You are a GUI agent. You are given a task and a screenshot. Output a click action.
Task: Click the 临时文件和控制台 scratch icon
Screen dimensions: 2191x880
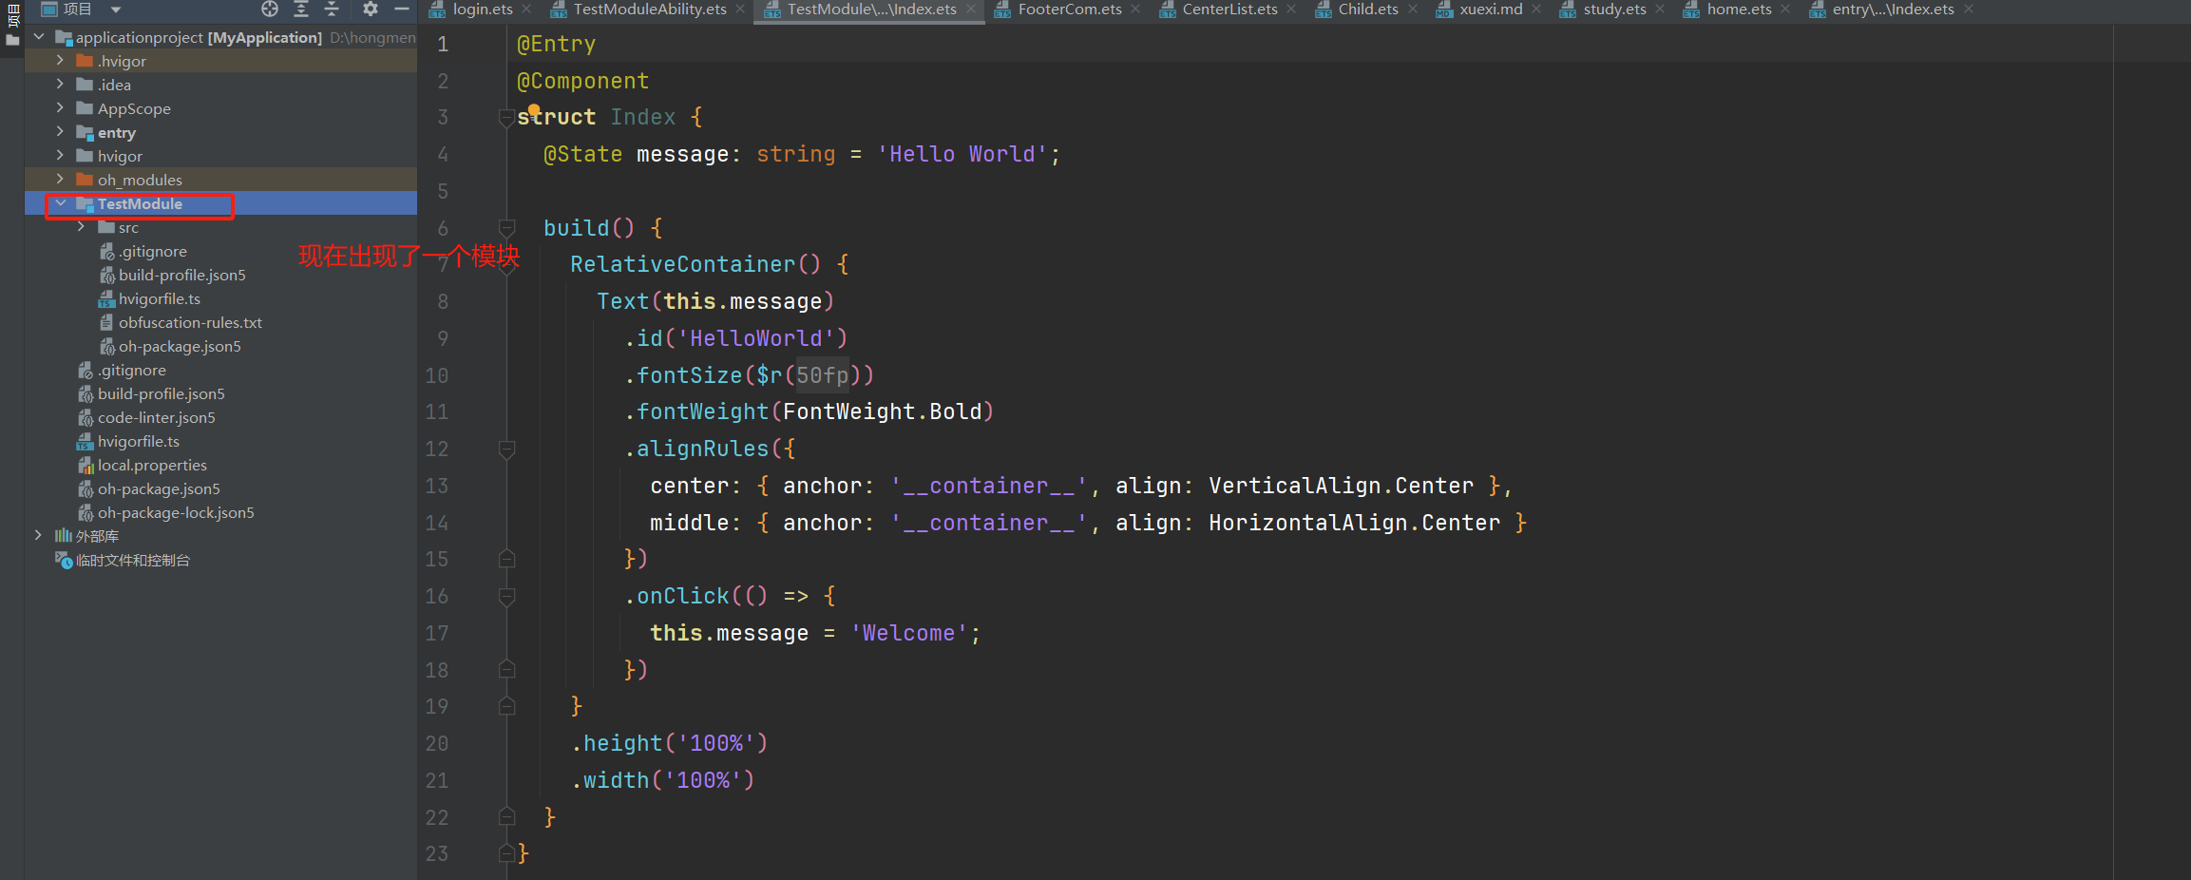(x=64, y=561)
